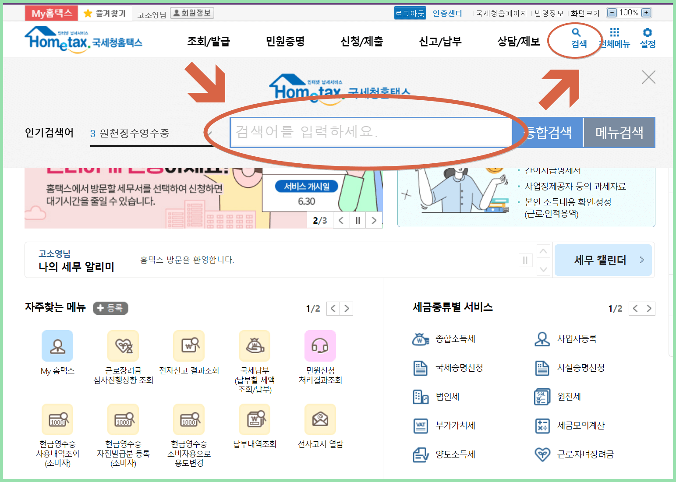Screen dimensions: 676x482
Task: Open the 민원증명 menu
Action: [285, 42]
